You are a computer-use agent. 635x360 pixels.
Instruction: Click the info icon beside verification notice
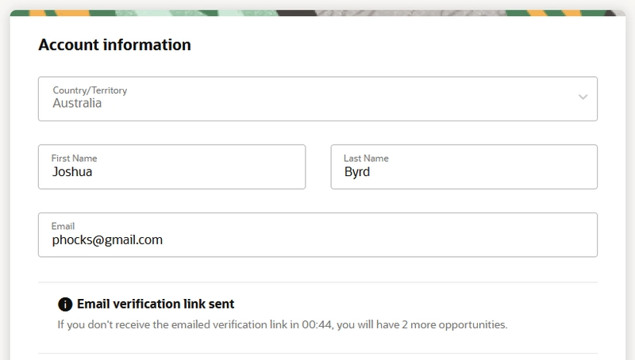coord(65,304)
